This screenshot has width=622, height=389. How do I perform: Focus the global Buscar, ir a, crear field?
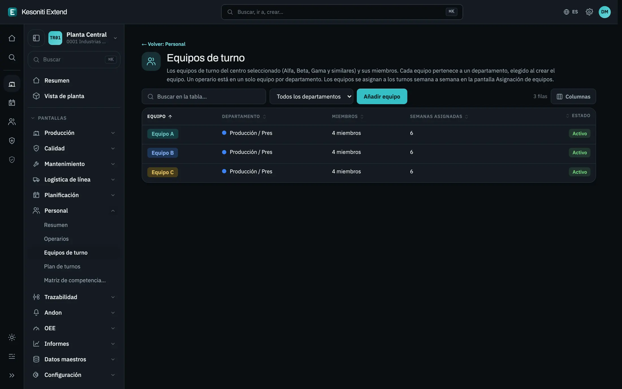coord(342,12)
